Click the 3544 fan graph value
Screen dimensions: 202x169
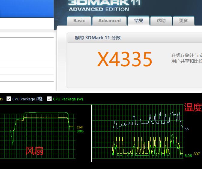[x=80, y=127]
